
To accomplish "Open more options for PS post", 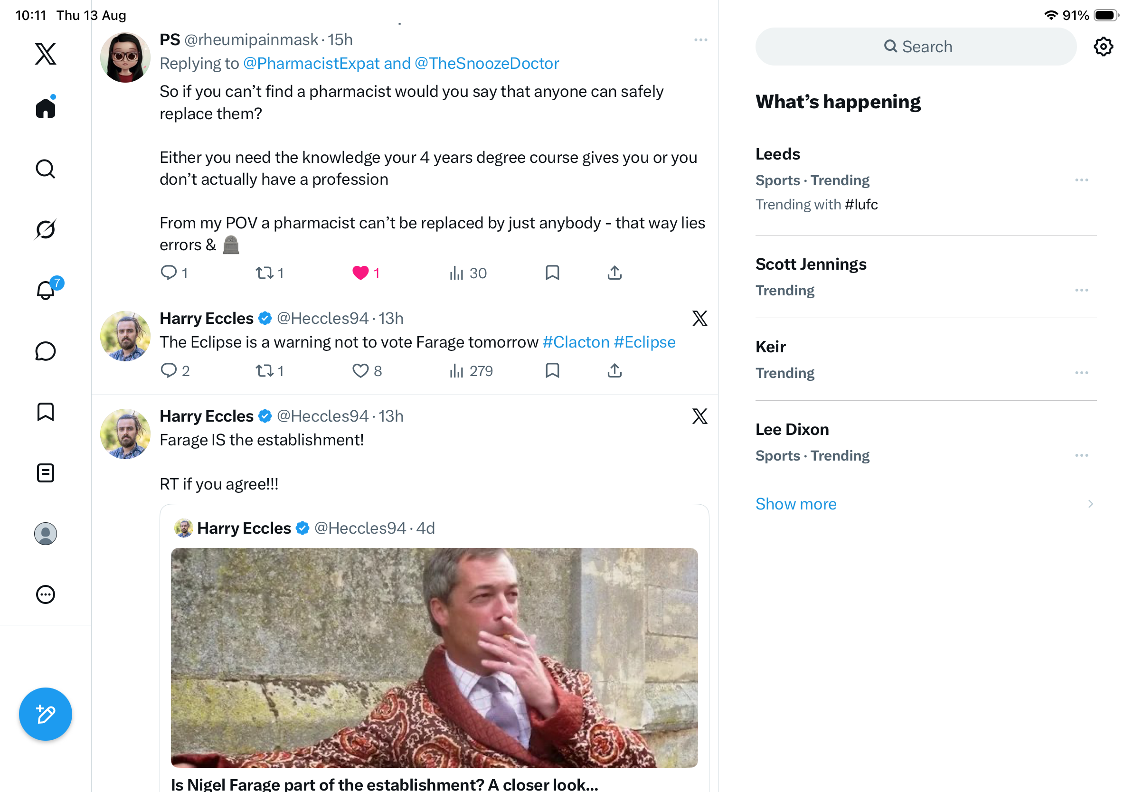I will point(700,40).
